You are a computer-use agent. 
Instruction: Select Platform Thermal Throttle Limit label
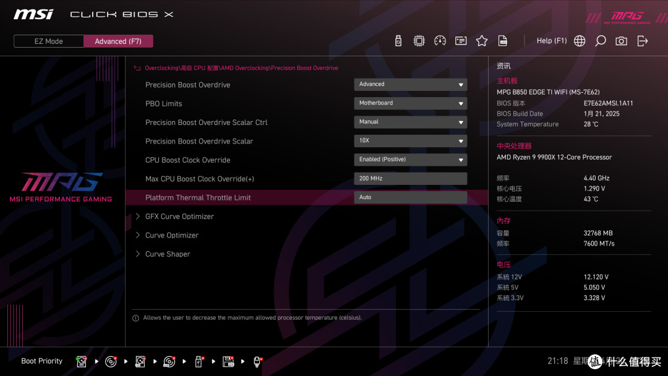(198, 197)
